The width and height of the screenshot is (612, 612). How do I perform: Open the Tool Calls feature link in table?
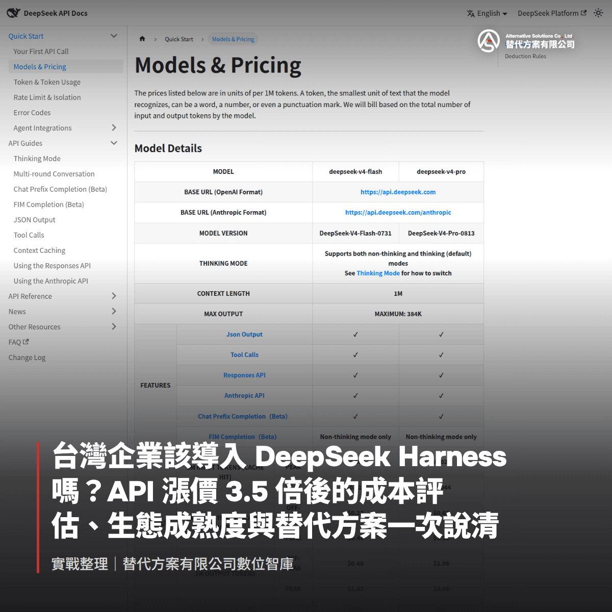coord(244,355)
